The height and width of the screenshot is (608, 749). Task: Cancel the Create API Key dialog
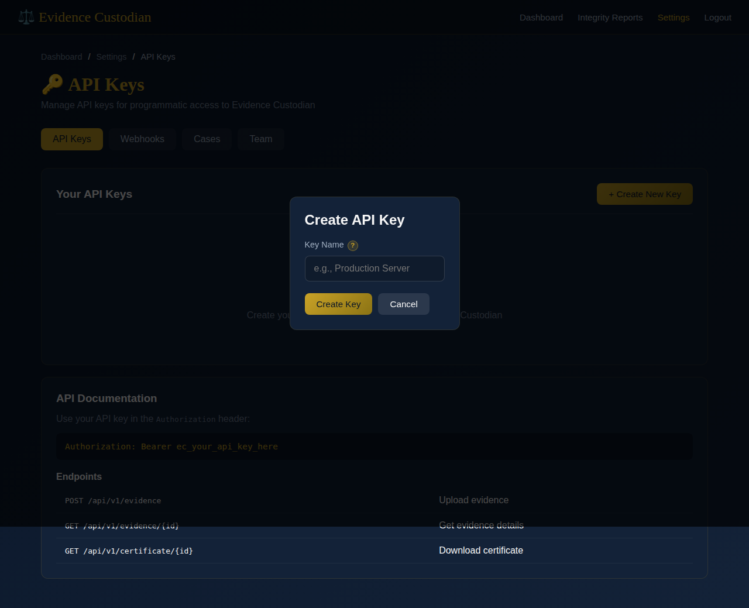[x=404, y=304]
